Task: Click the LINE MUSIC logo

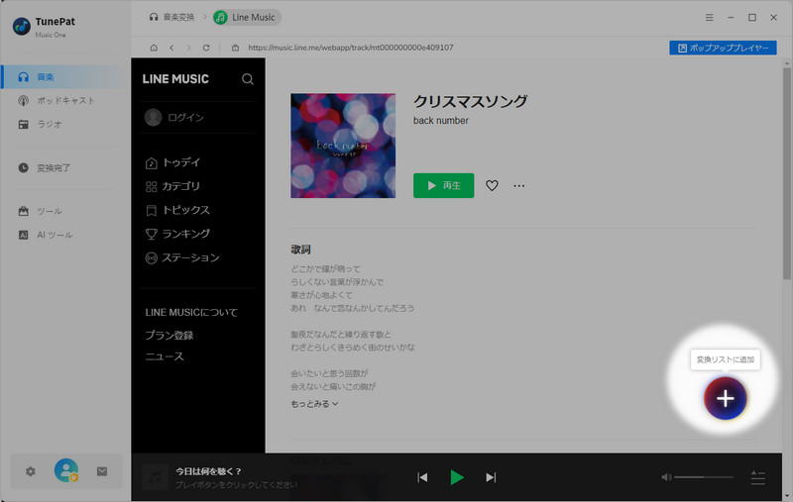Action: click(x=175, y=79)
